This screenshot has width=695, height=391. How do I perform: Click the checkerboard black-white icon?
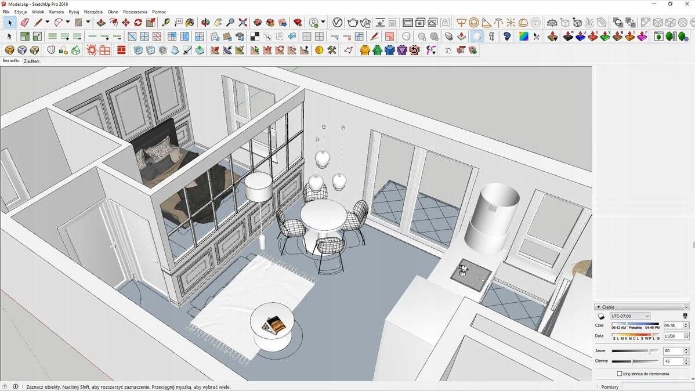click(255, 37)
